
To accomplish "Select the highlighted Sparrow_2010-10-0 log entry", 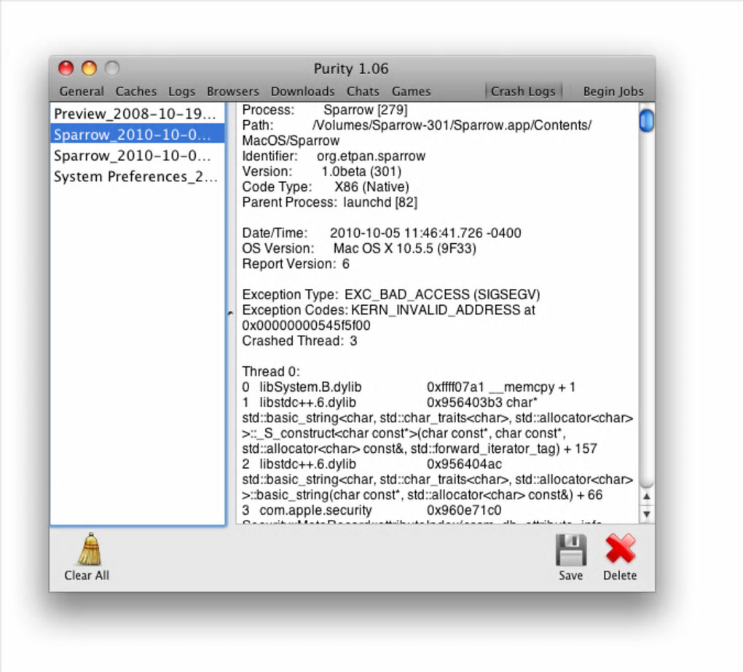I will (138, 135).
